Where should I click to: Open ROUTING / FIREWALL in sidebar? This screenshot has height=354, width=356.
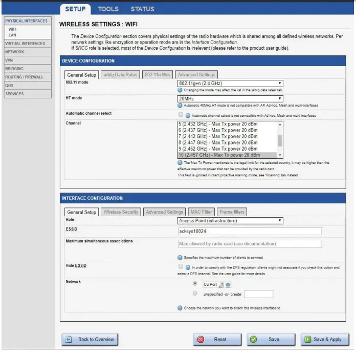[28, 77]
